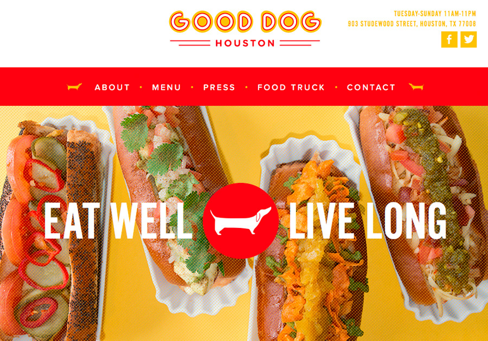This screenshot has height=341, width=488.
Task: Go to the Menu page
Action: click(x=166, y=87)
